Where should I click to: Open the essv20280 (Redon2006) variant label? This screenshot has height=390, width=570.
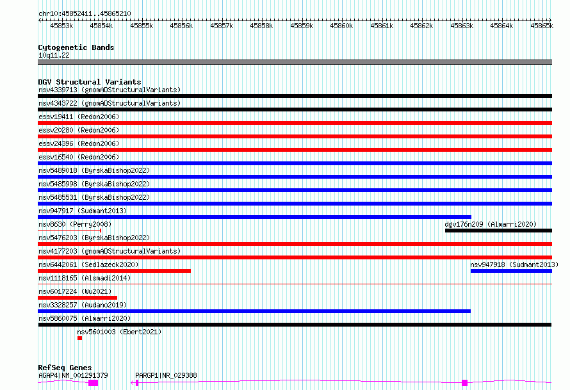coord(79,130)
